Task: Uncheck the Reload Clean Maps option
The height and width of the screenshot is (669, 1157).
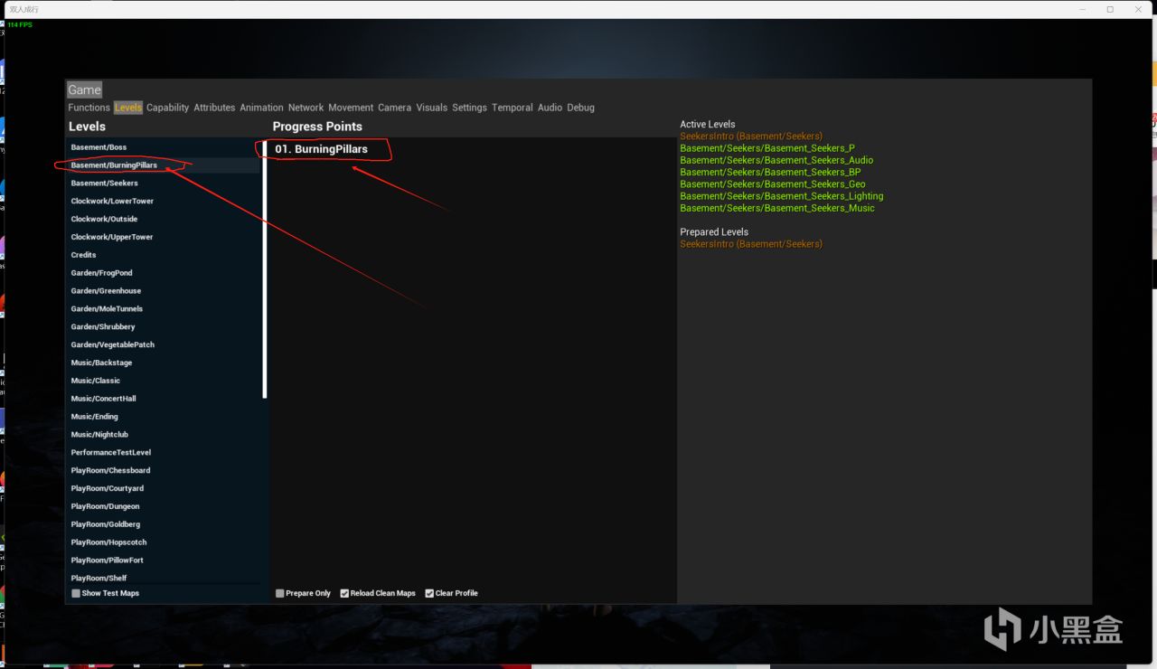Action: (x=344, y=593)
